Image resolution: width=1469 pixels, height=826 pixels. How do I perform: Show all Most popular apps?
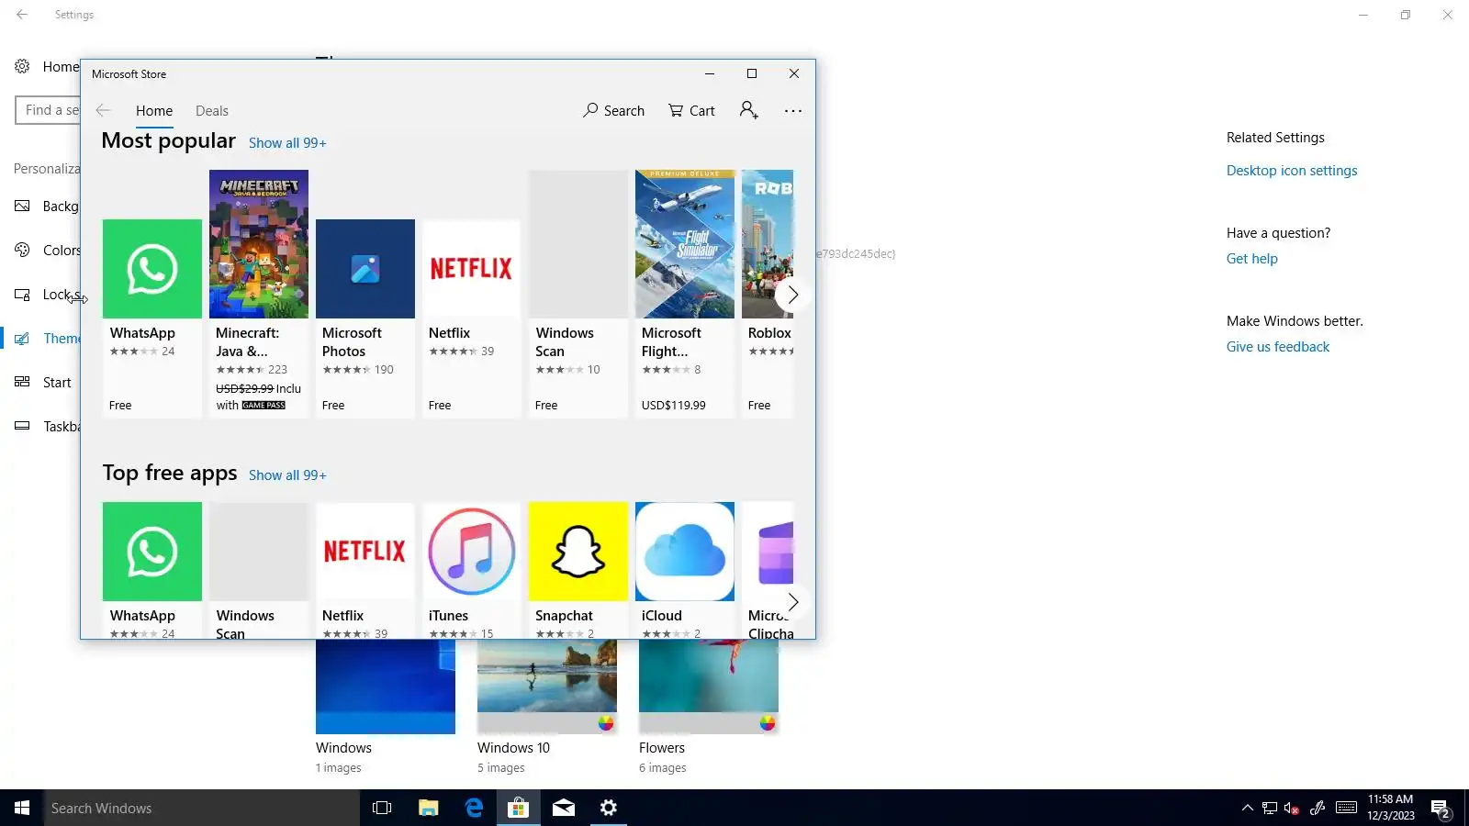pyautogui.click(x=287, y=143)
